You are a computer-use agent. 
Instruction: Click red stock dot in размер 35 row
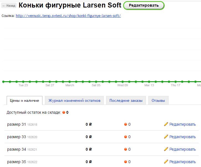pos(126,162)
